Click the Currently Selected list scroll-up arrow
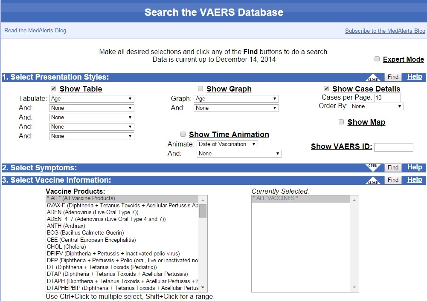Image resolution: width=427 pixels, height=301 pixels. [x=354, y=200]
